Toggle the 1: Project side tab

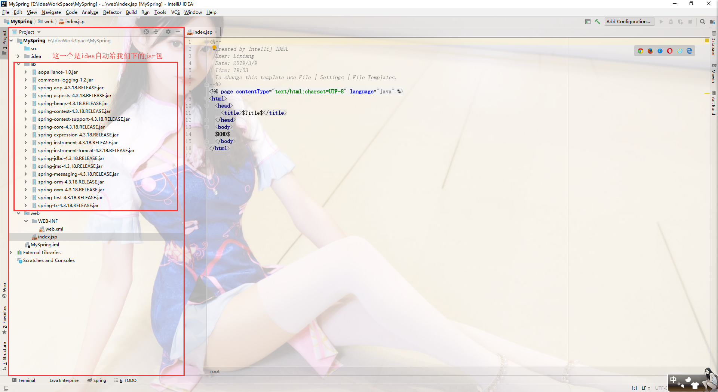click(4, 42)
